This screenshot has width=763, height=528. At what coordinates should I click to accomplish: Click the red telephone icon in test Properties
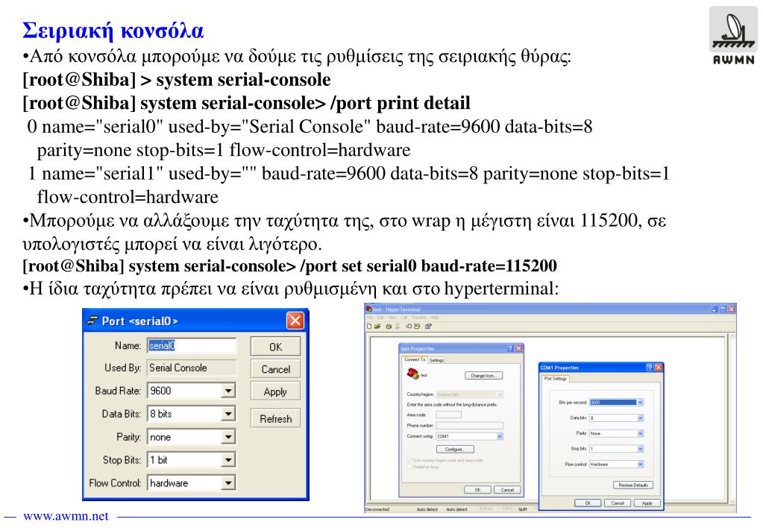tap(412, 374)
